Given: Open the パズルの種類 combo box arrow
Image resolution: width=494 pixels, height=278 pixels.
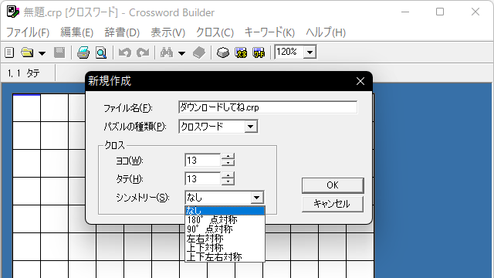Looking at the screenshot, I should click(x=251, y=127).
